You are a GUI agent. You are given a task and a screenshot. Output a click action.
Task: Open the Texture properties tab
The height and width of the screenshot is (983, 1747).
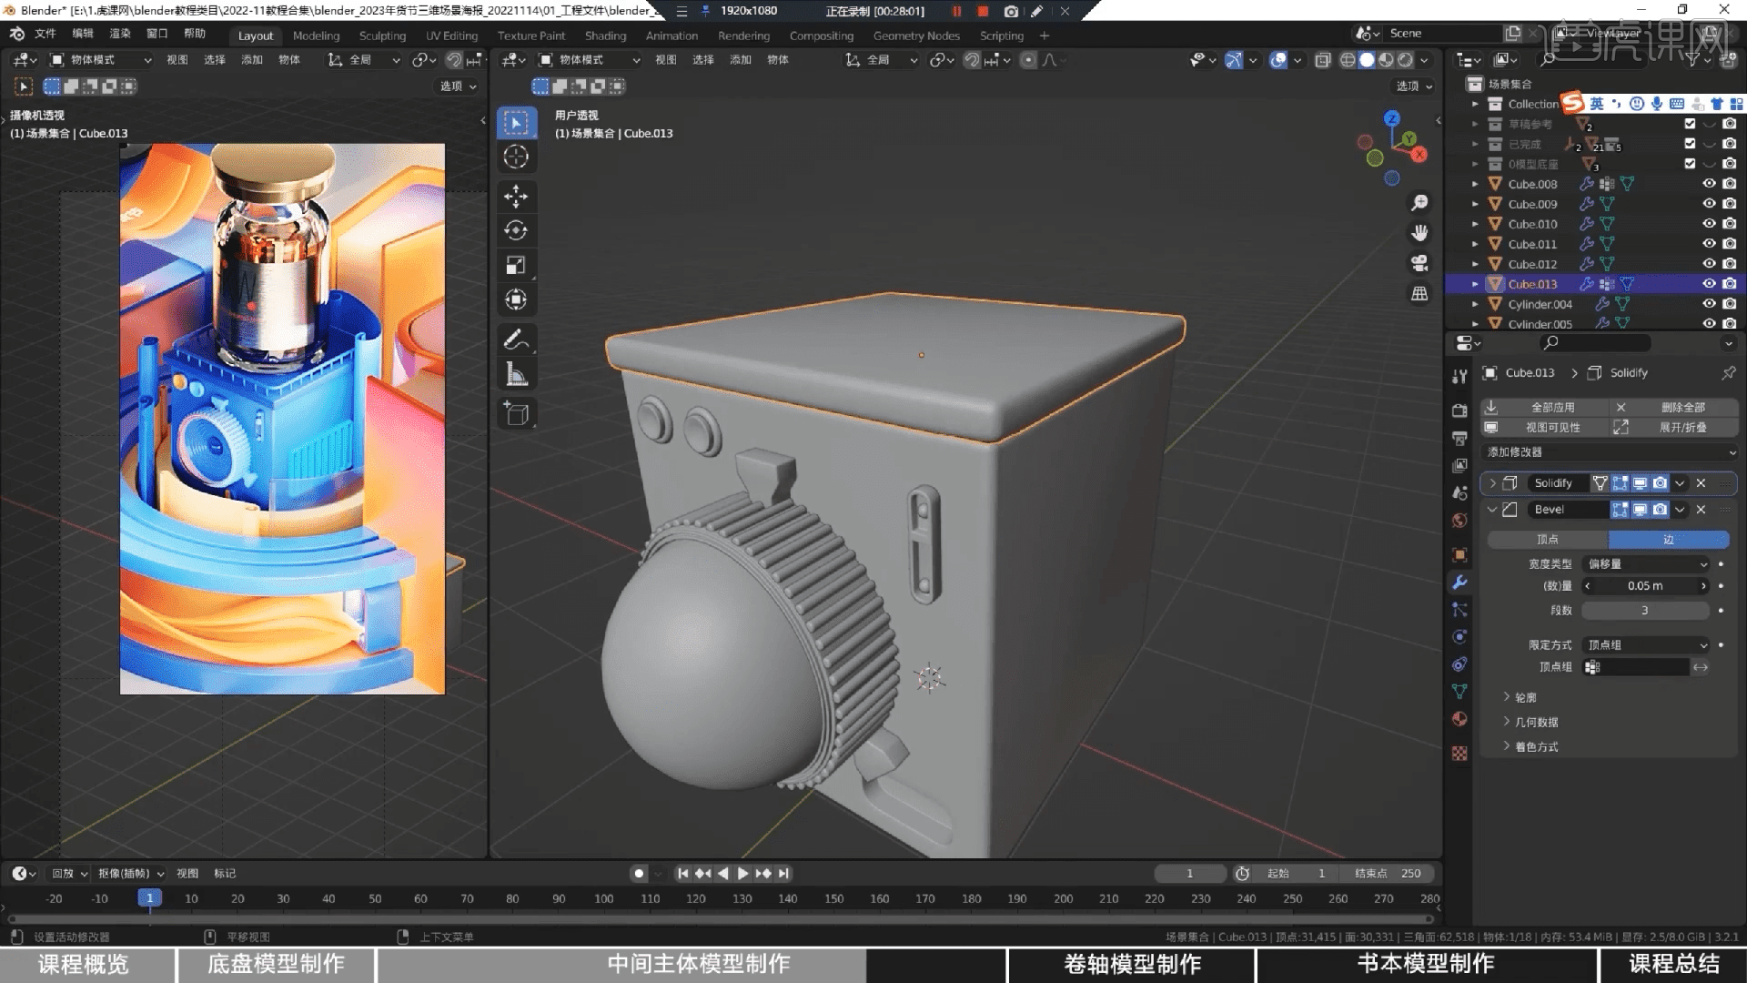[x=1459, y=754]
